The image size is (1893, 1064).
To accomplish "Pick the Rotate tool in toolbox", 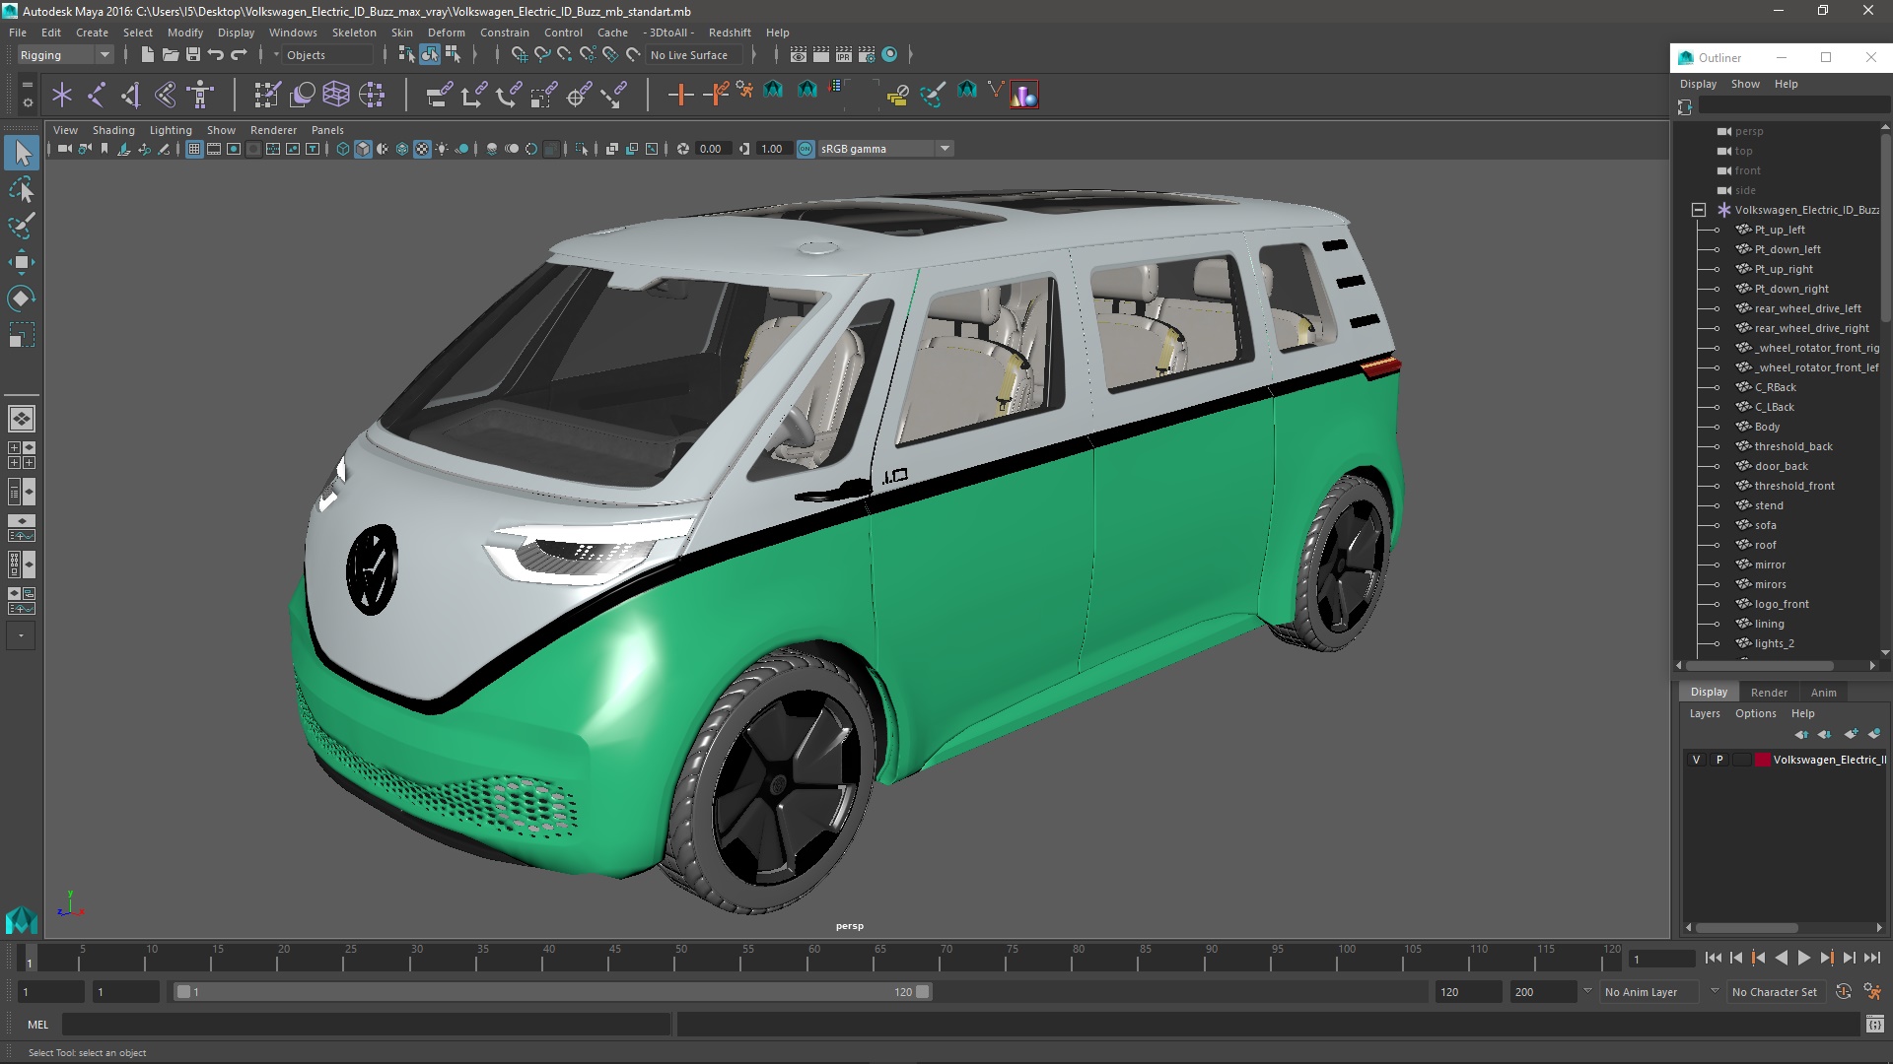I will pos(22,299).
